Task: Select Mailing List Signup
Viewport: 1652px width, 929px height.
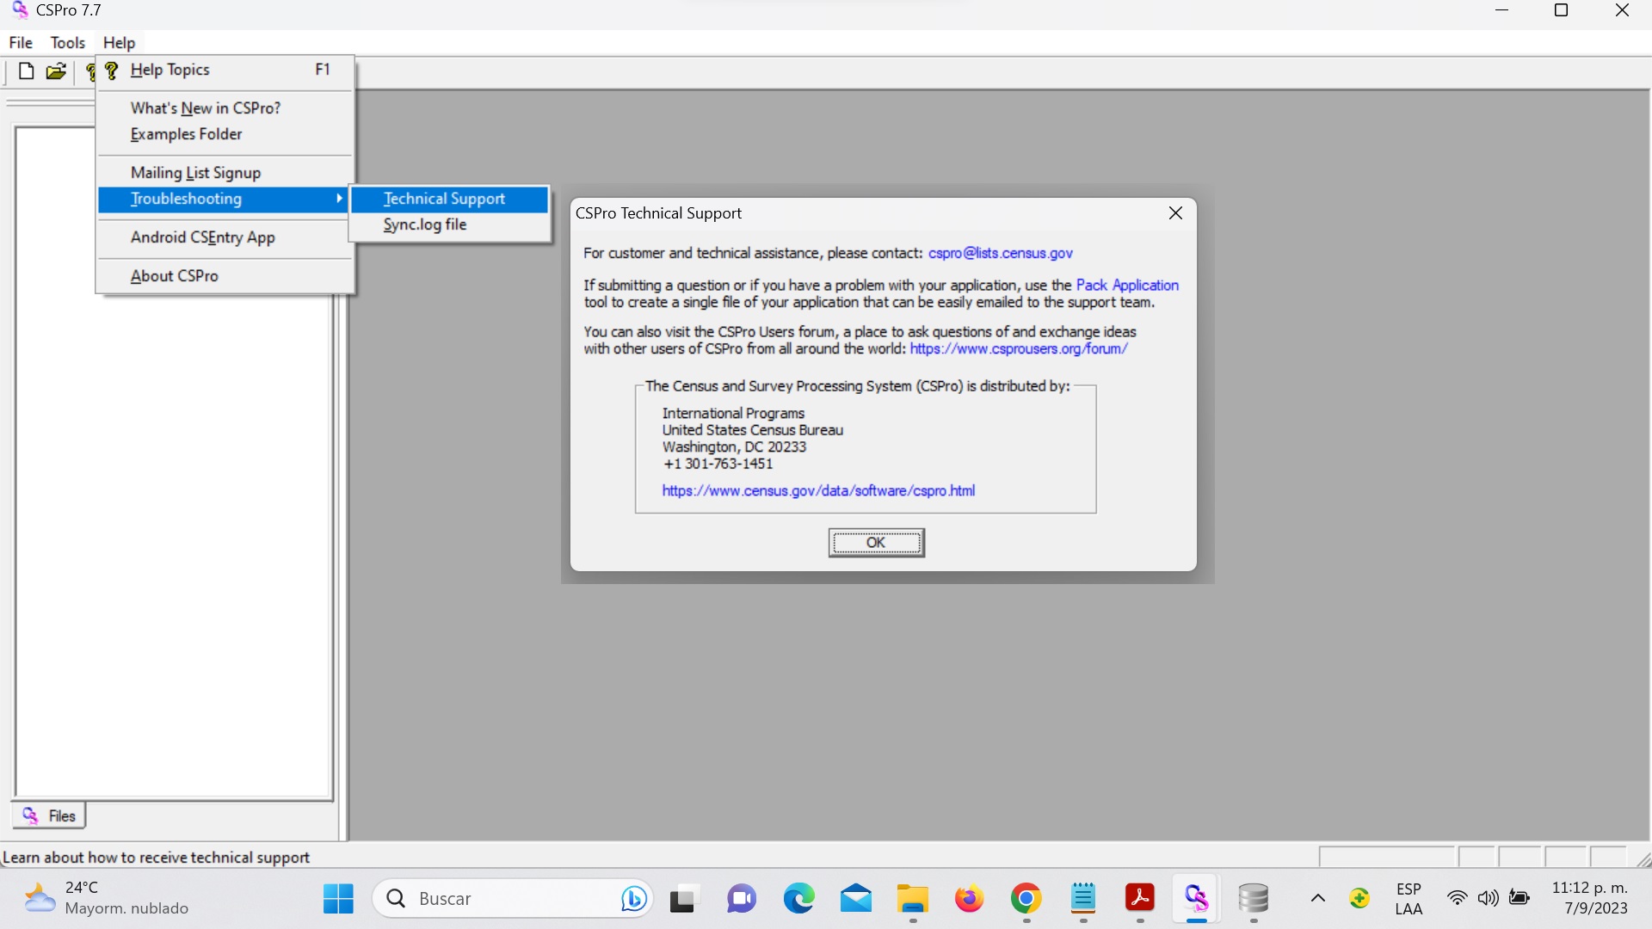Action: [x=225, y=172]
